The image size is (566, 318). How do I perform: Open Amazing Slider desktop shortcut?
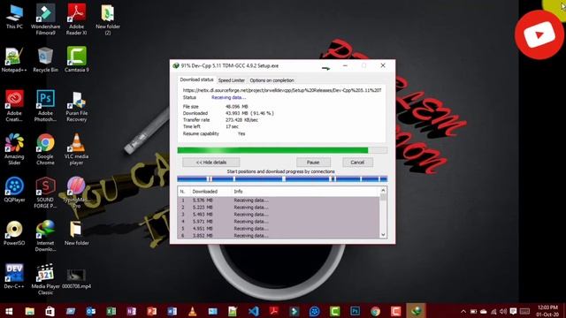pos(14,149)
